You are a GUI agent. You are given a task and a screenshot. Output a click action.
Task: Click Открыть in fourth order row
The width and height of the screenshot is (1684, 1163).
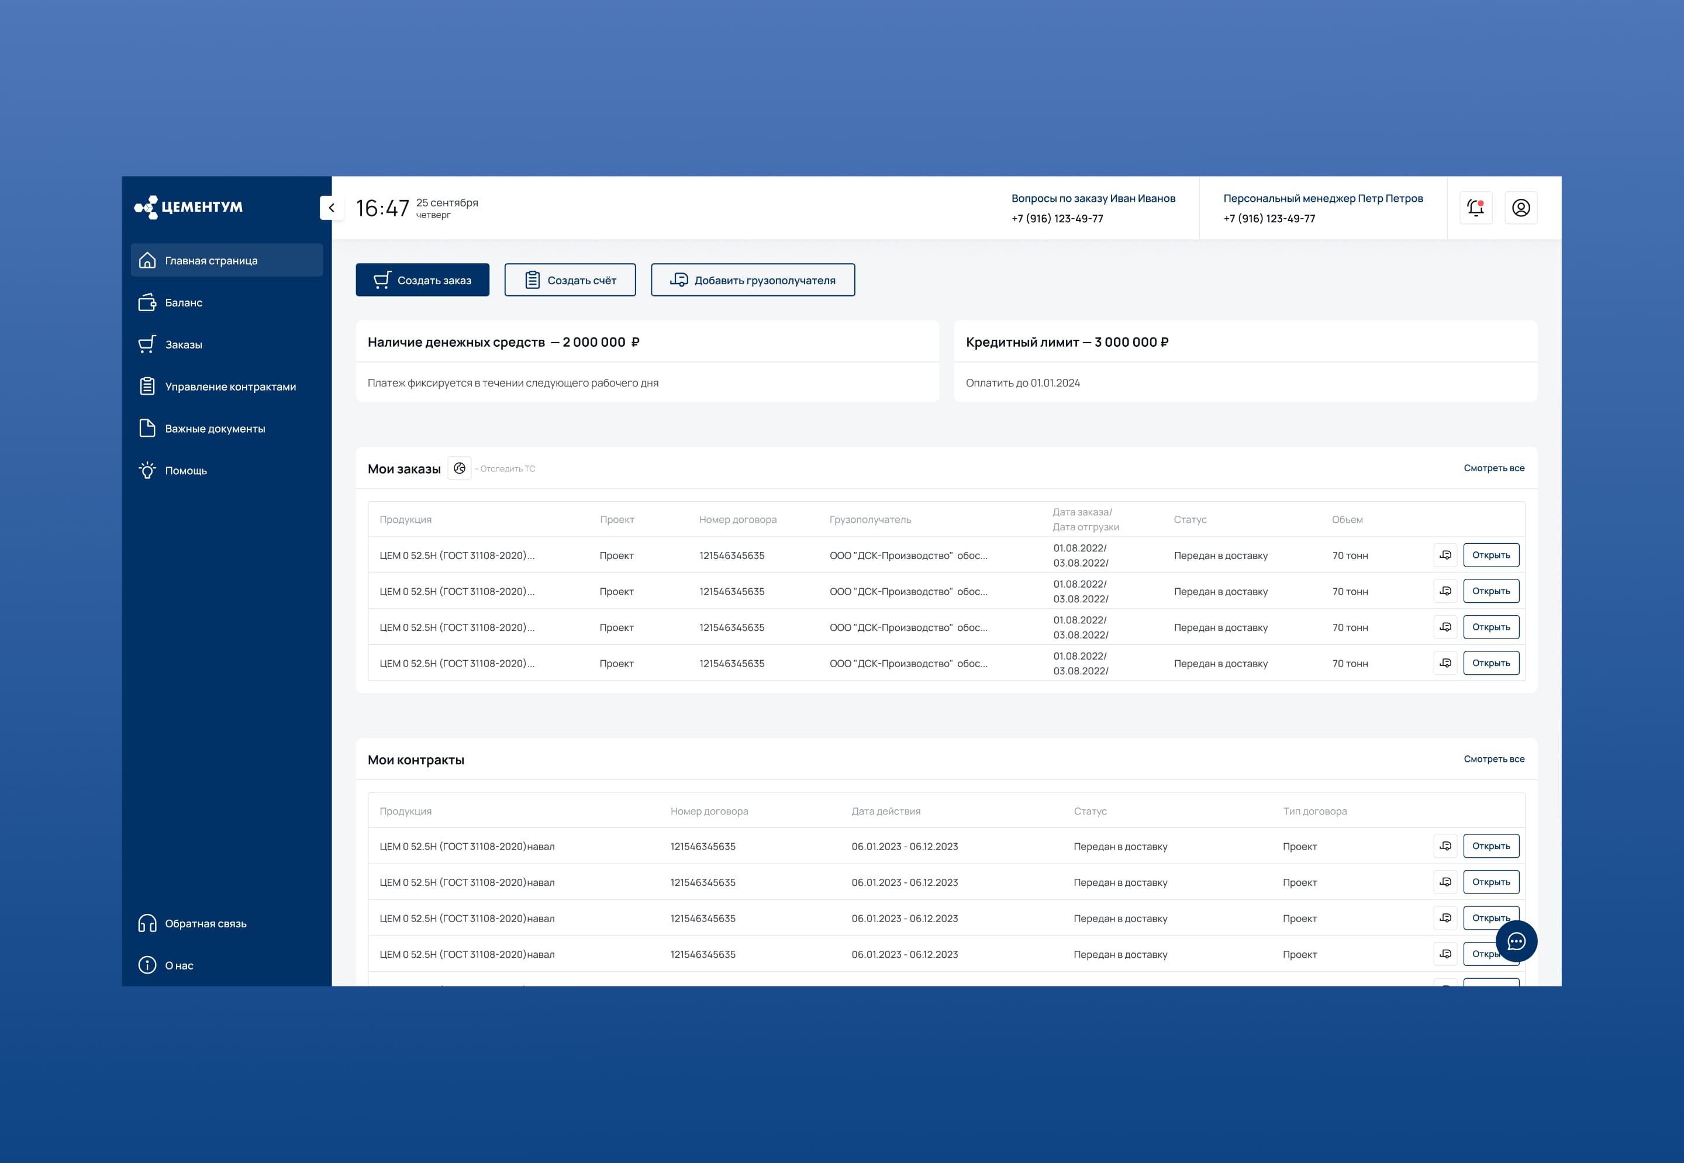point(1491,663)
